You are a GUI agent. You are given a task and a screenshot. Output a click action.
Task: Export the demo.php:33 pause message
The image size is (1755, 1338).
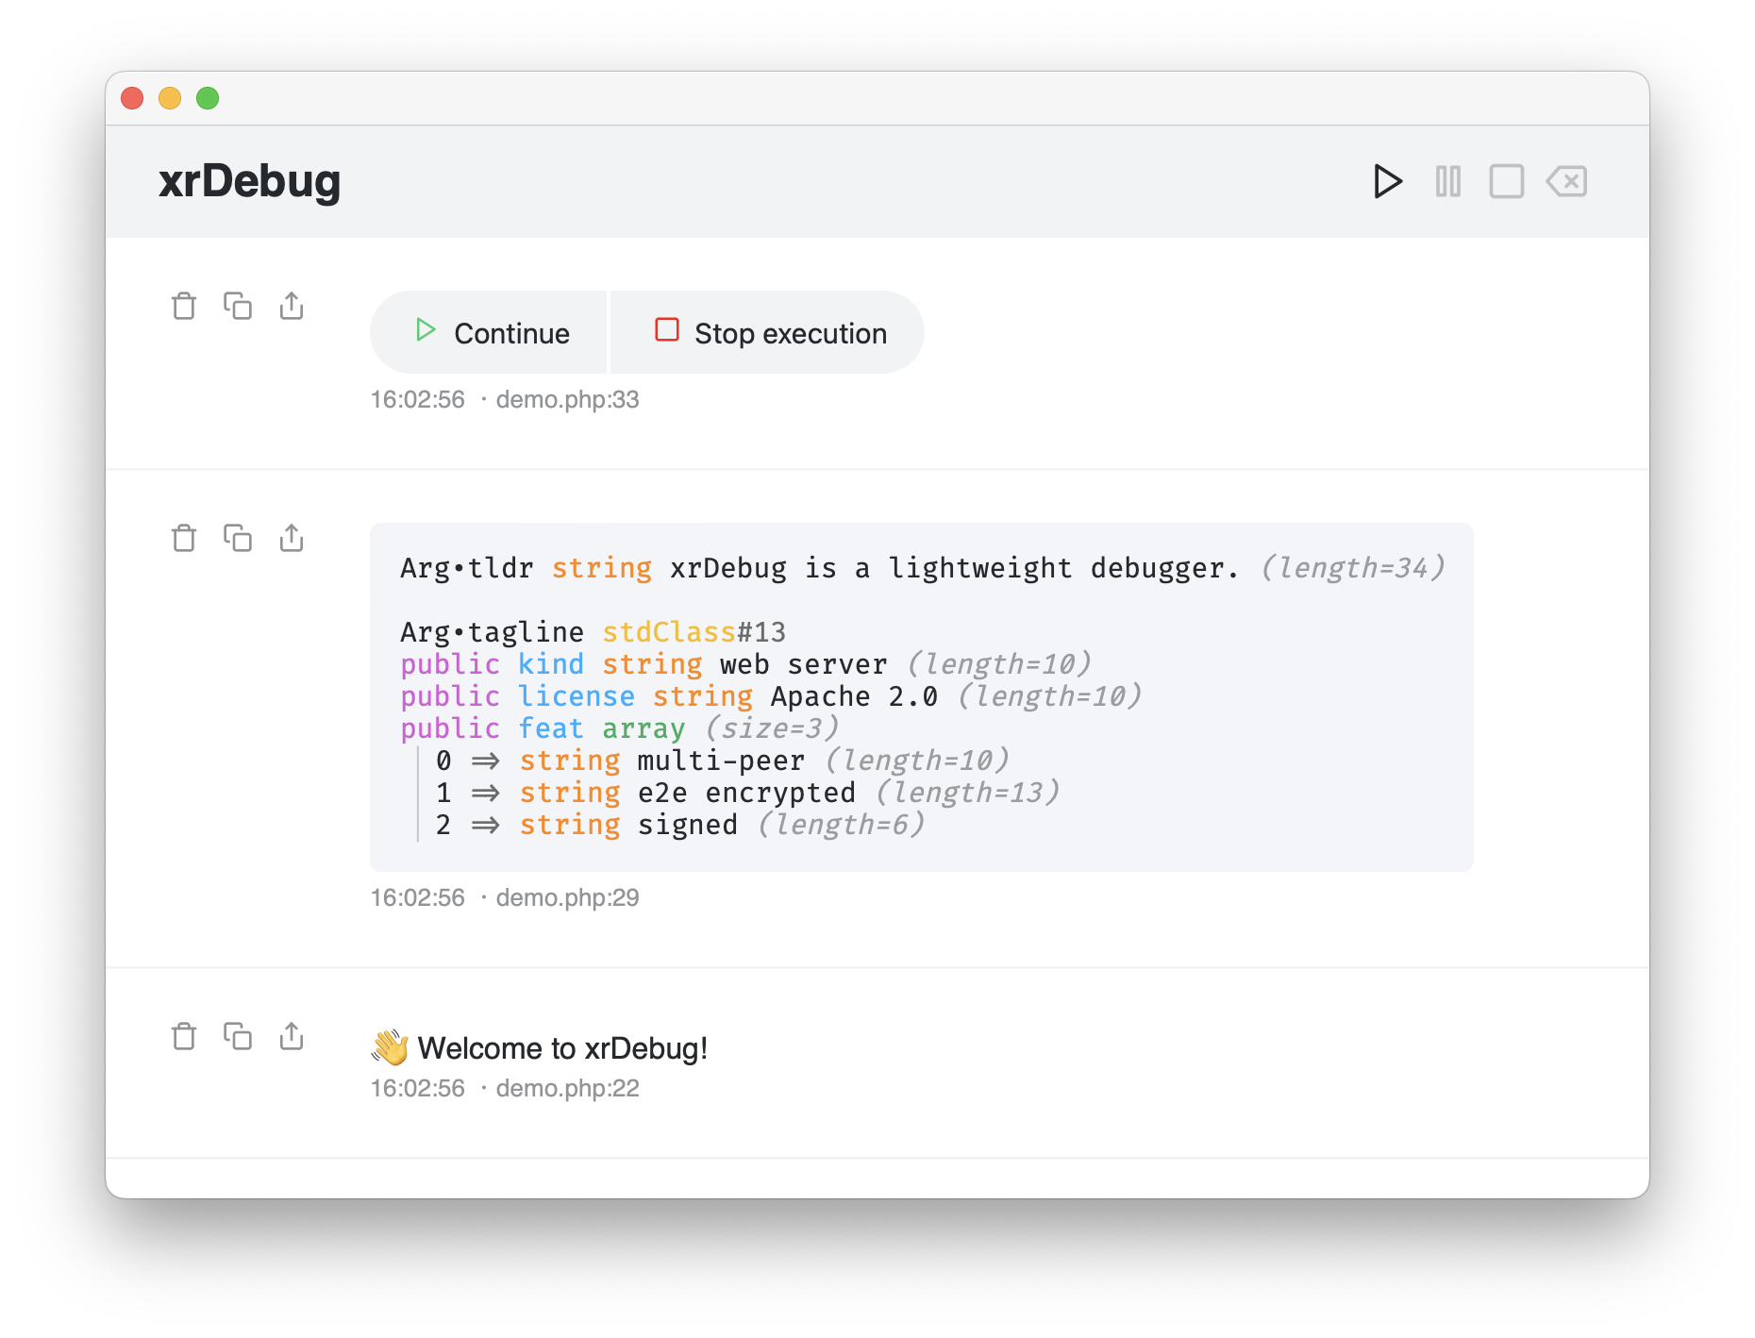(292, 306)
